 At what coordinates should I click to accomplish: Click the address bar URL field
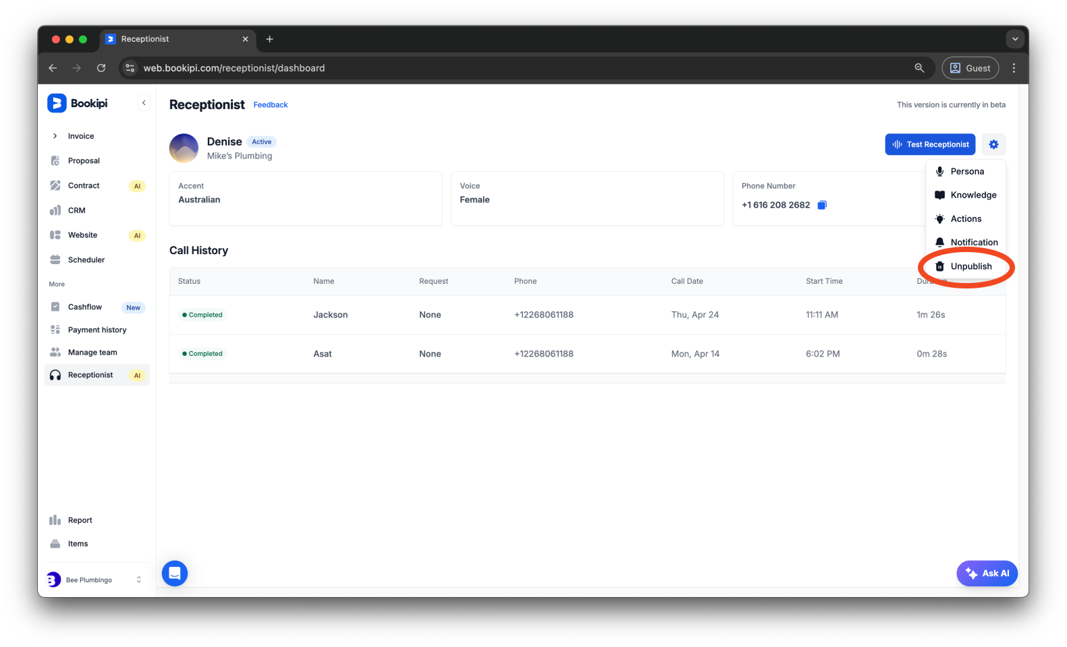pyautogui.click(x=526, y=68)
